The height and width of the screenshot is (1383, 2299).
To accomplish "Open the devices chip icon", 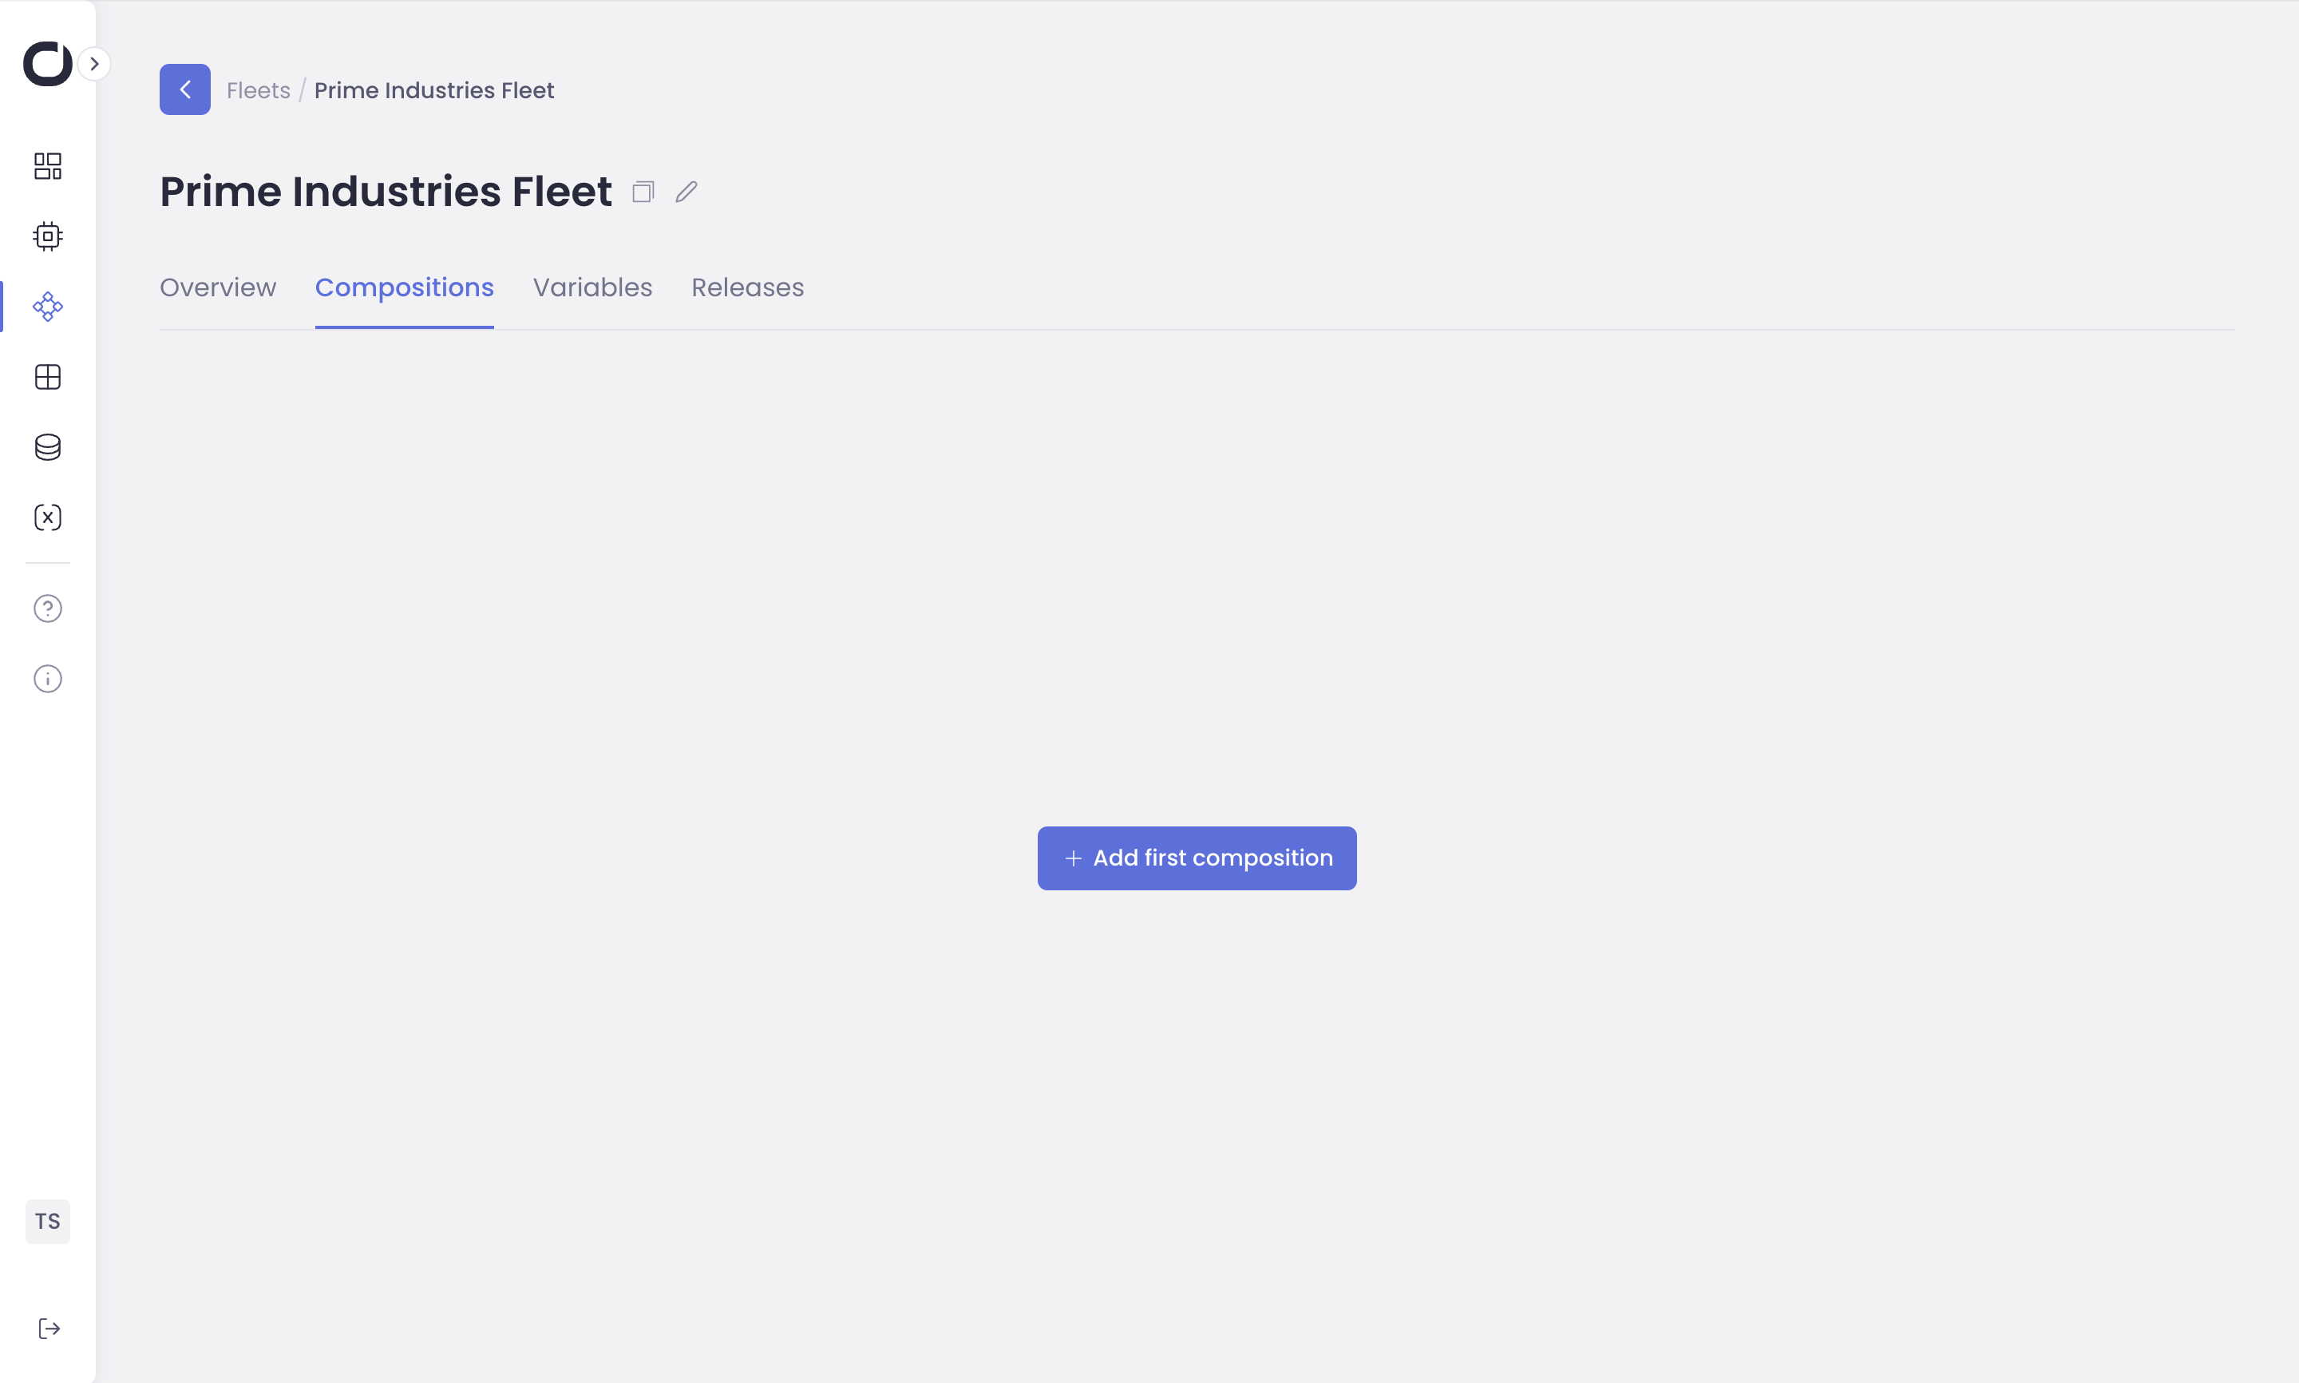I will (48, 236).
